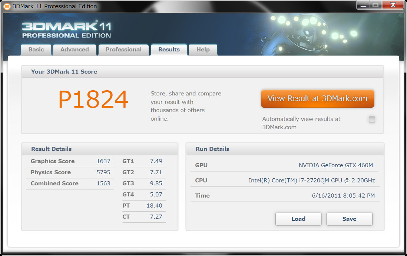Switch to the Advanced tab
Image resolution: width=407 pixels, height=256 pixels.
click(x=75, y=50)
